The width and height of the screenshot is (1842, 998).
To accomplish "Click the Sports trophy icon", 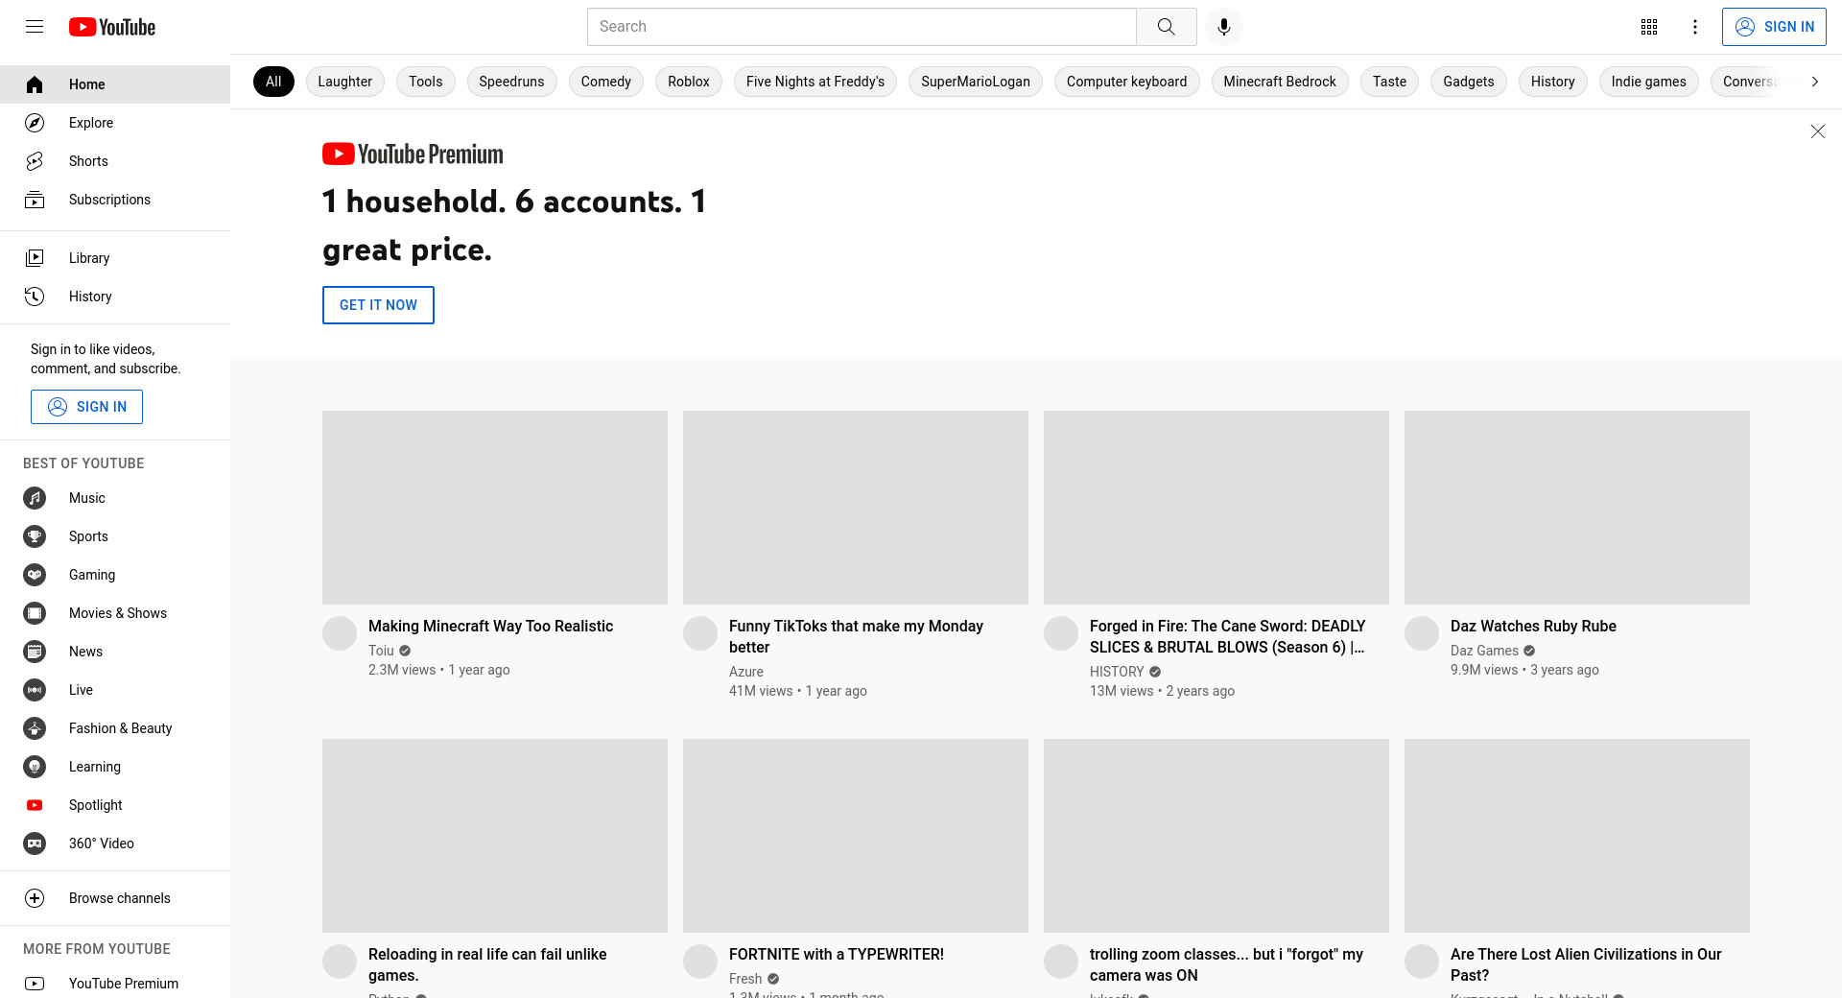I will [35, 536].
